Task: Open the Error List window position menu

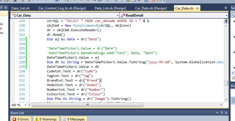Action: (217, 113)
